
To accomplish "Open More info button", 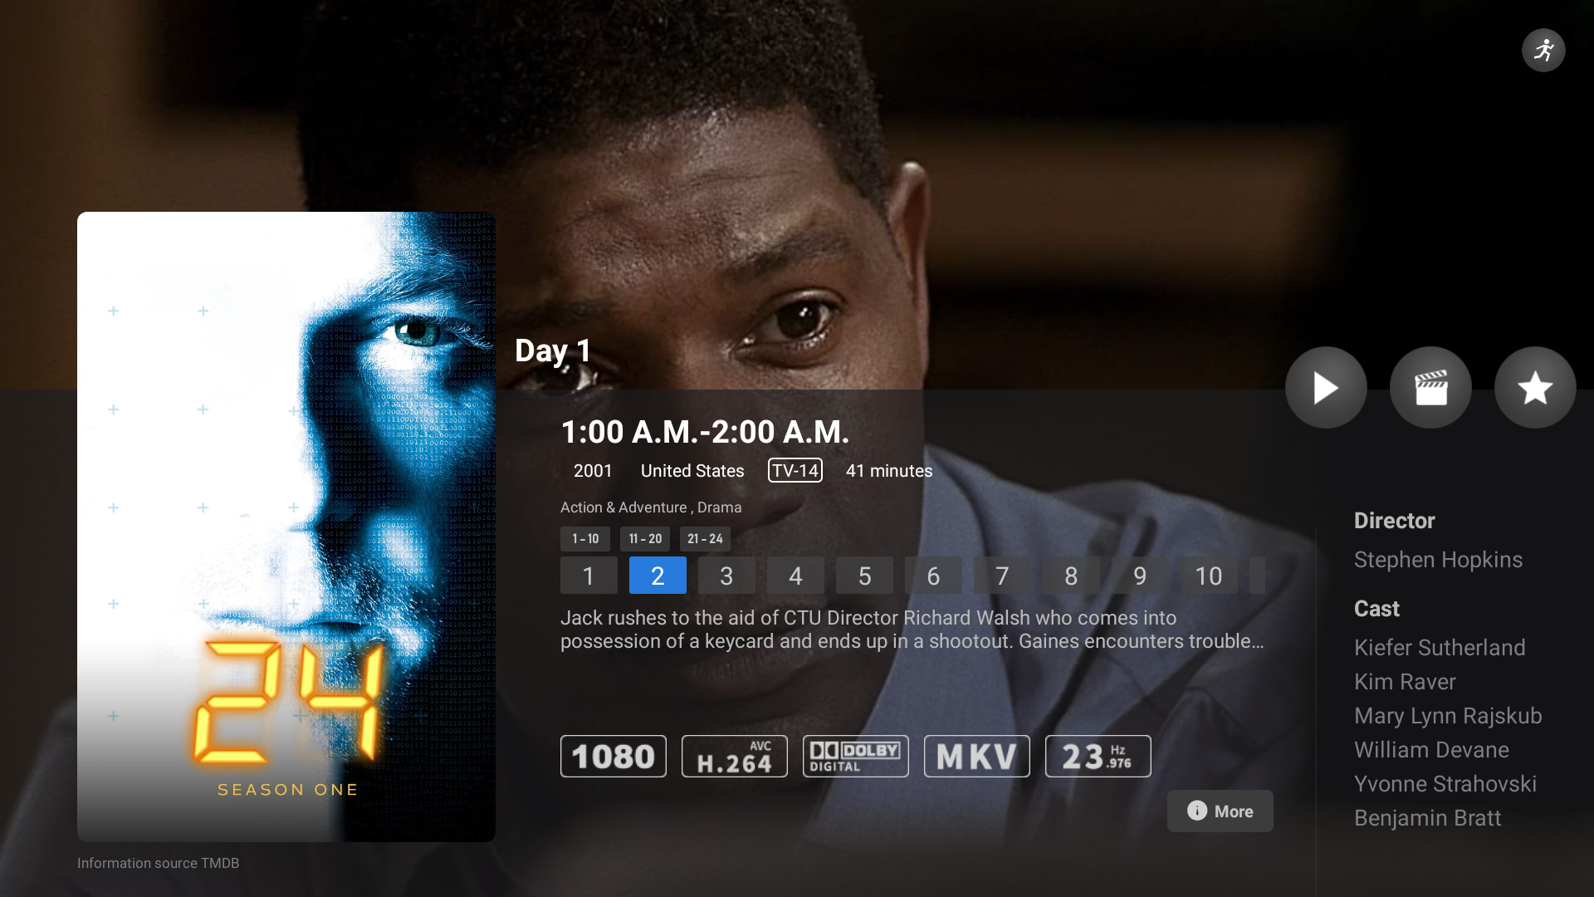I will point(1220,811).
